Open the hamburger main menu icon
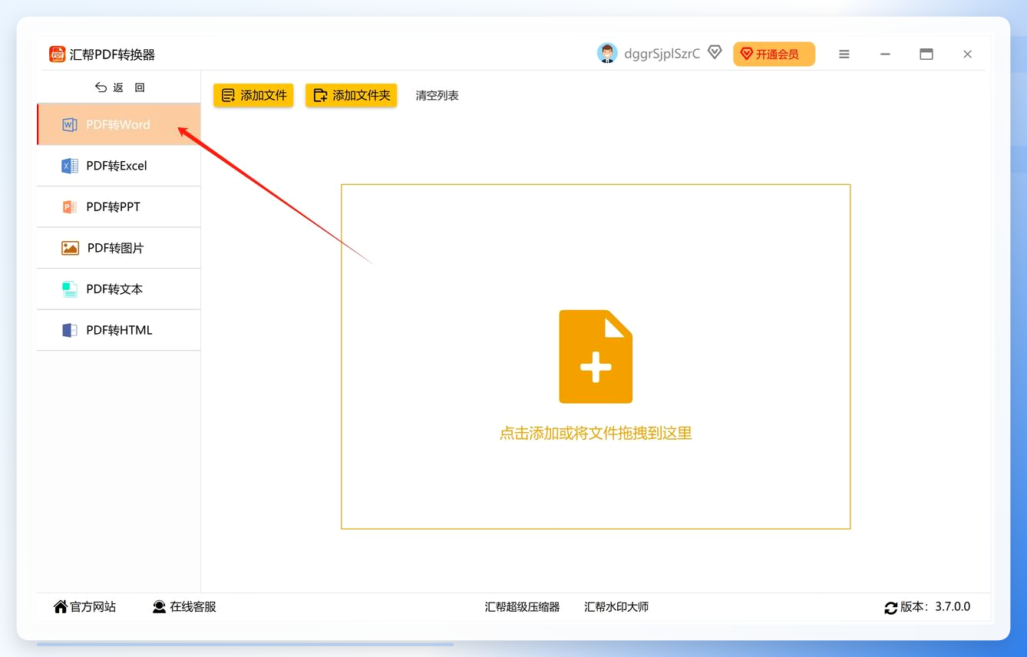 coord(844,54)
